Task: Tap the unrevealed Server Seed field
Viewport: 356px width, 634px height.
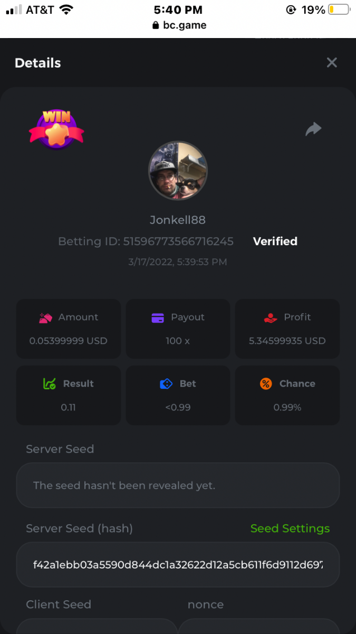Action: click(178, 486)
